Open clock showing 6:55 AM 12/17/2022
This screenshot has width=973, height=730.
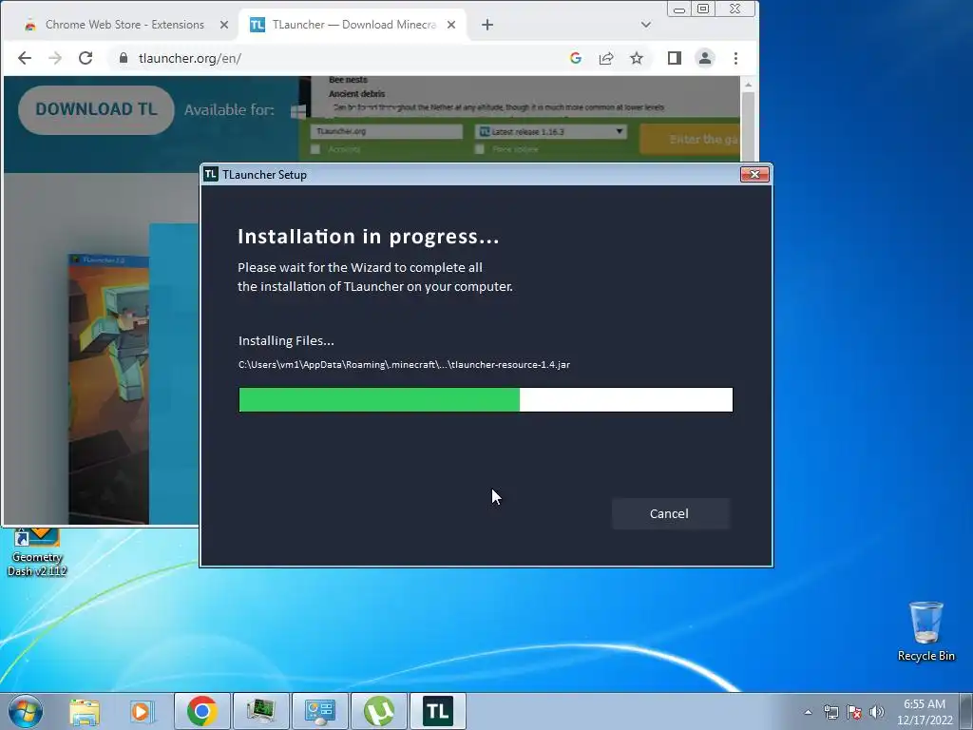pyautogui.click(x=925, y=712)
